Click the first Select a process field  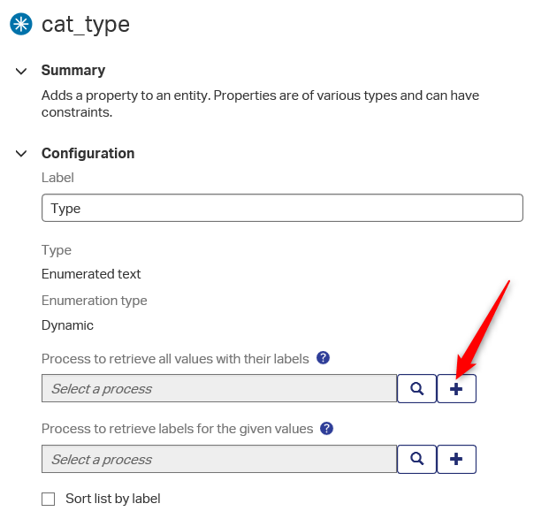[x=218, y=388]
